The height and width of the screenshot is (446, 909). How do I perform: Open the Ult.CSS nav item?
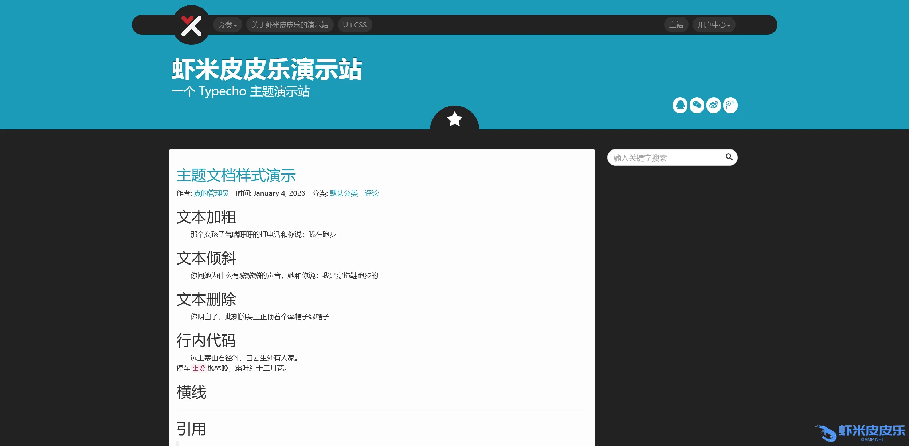pos(354,25)
